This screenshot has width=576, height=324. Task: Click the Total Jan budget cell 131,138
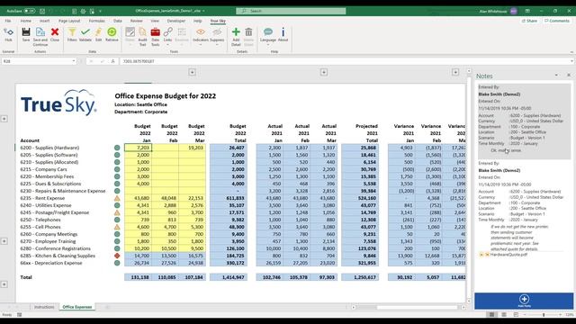(x=138, y=277)
